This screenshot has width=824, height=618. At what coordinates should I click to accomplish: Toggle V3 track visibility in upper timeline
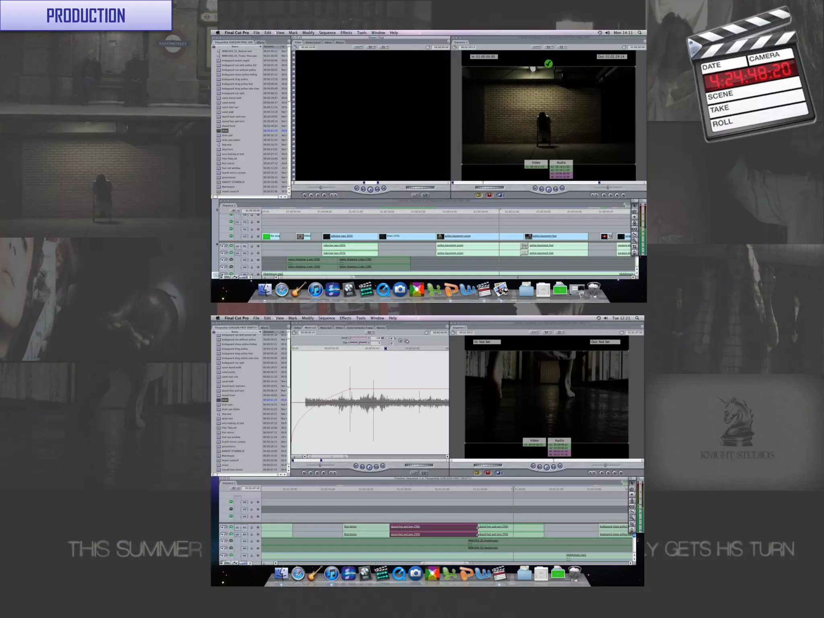pyautogui.click(x=231, y=222)
